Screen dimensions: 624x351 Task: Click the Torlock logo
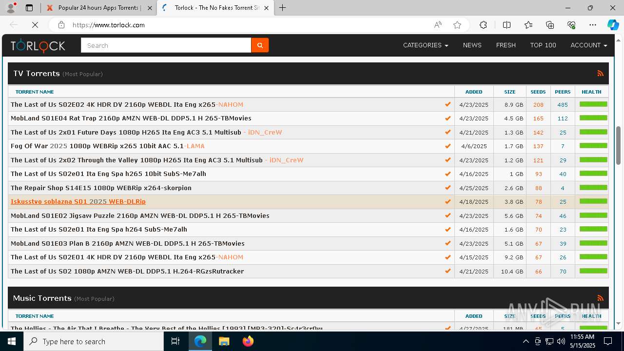(x=38, y=45)
